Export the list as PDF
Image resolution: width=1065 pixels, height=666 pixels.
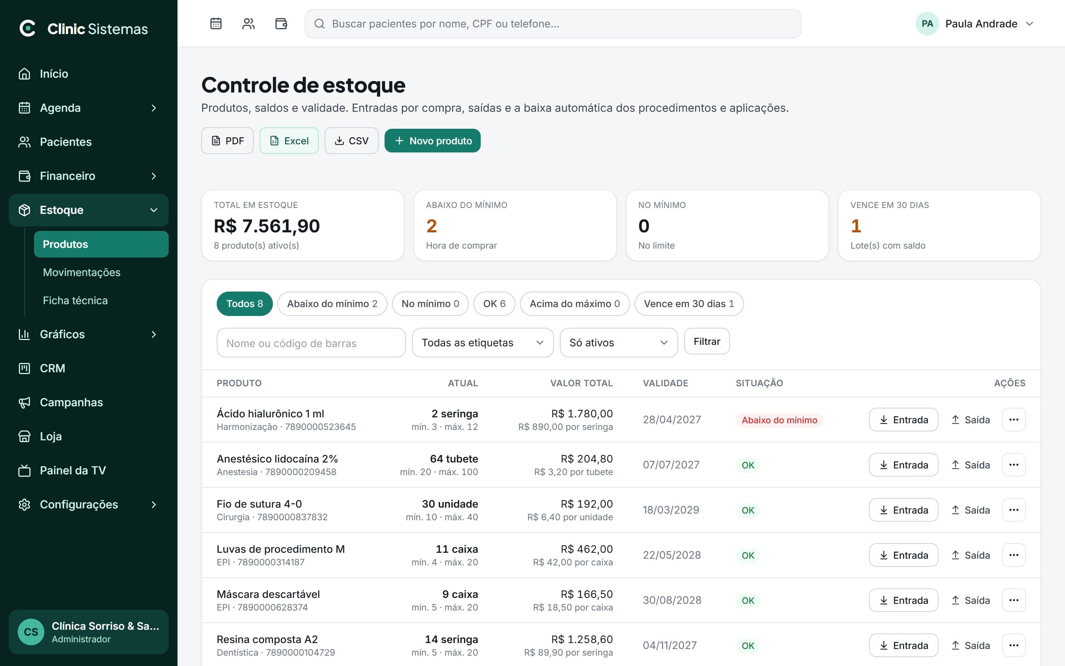[227, 141]
